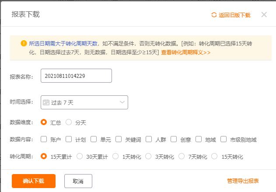Image resolution: width=276 pixels, height=192 pixels.
Task: Open the 过去 7 天 time dropdown
Action: click(84, 102)
